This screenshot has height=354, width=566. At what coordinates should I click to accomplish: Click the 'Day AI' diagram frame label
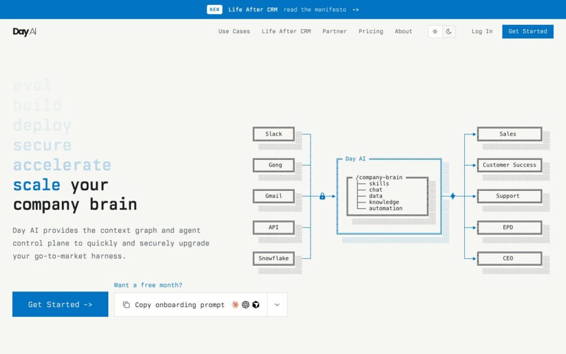point(355,159)
